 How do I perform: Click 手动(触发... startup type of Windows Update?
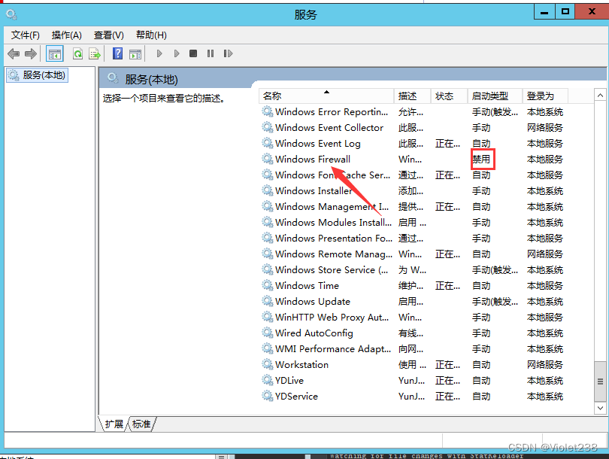(x=495, y=302)
